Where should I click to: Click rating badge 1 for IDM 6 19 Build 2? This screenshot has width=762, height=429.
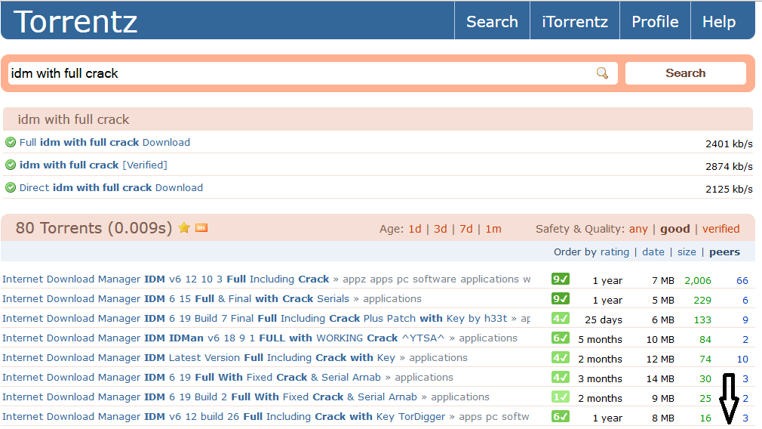click(x=561, y=397)
